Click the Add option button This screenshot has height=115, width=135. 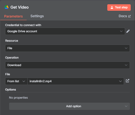(x=69, y=106)
